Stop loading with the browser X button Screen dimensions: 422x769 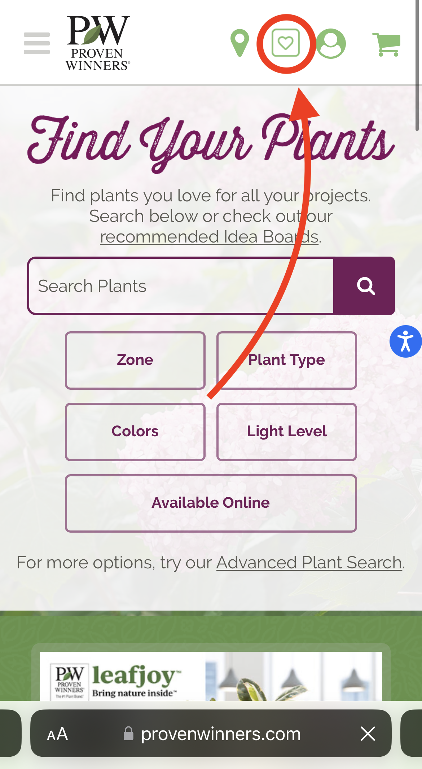tap(368, 734)
